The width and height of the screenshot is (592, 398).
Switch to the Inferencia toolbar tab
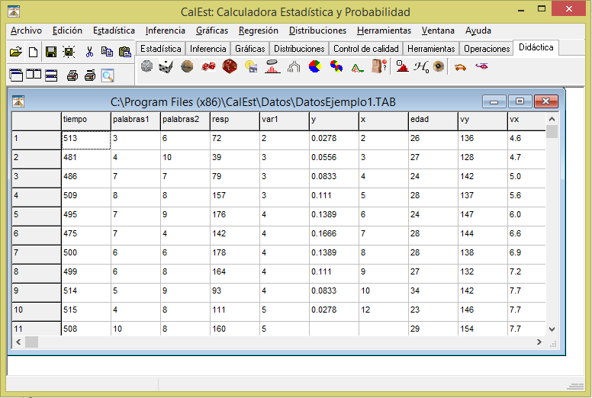(208, 49)
